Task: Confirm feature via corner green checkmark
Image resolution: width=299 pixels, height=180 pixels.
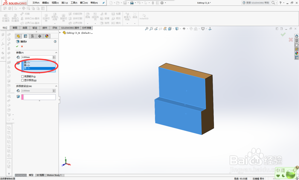Action: tap(283, 34)
